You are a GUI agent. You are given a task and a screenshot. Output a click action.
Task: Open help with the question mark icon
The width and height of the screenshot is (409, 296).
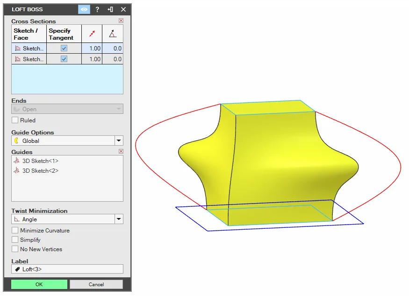(x=97, y=9)
